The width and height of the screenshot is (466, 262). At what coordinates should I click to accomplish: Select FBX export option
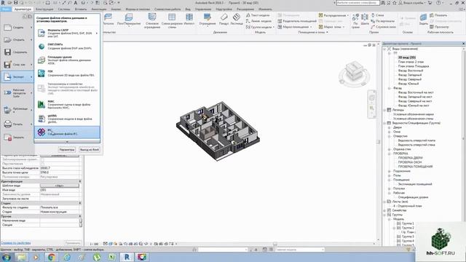(x=67, y=73)
